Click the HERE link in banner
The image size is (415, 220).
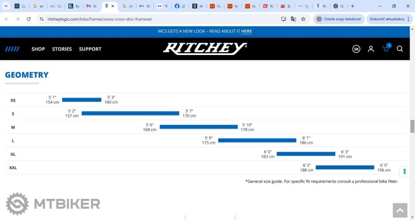246,31
